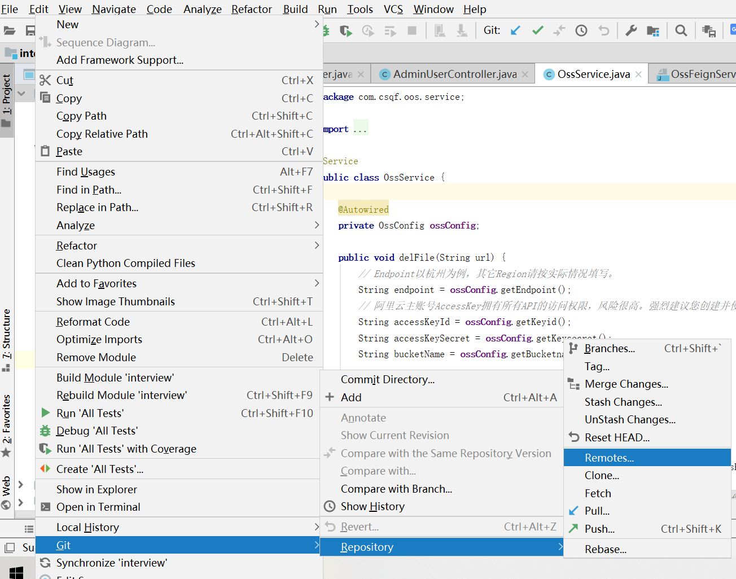Close the OssService.java editor tab
This screenshot has width=736, height=579.
638,74
